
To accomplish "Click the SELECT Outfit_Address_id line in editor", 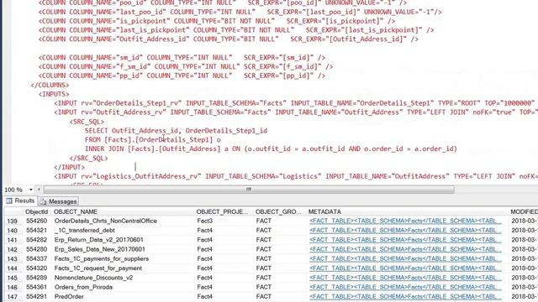I will 176,131.
